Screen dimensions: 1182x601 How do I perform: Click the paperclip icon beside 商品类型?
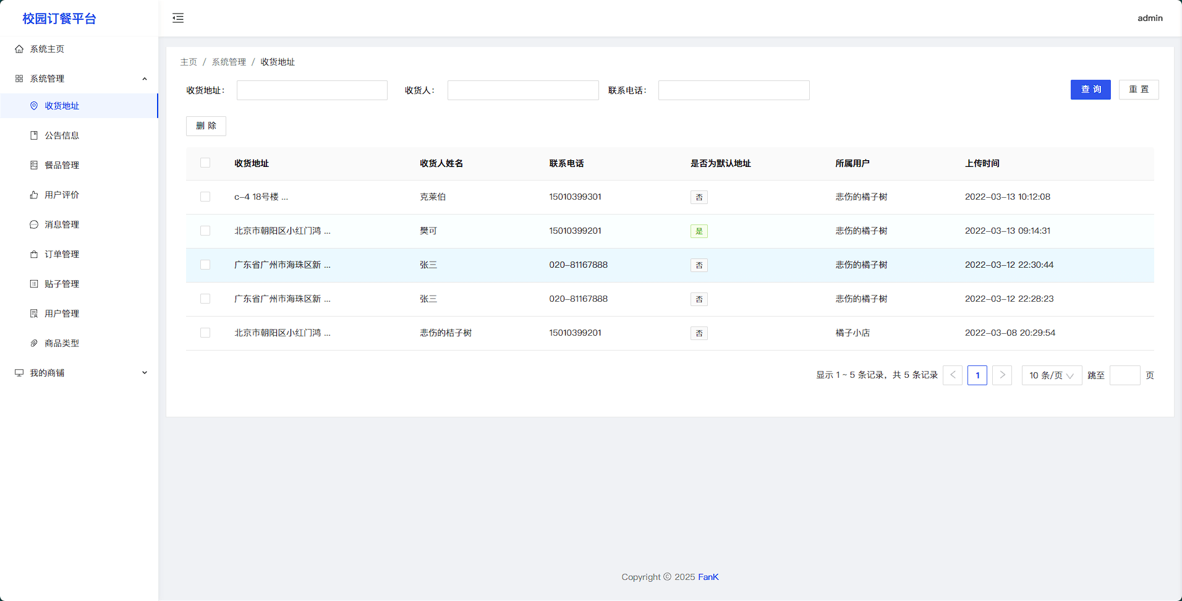tap(34, 343)
